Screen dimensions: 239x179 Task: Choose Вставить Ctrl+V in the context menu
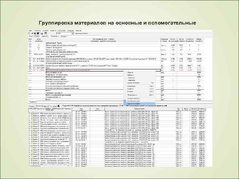(139, 91)
